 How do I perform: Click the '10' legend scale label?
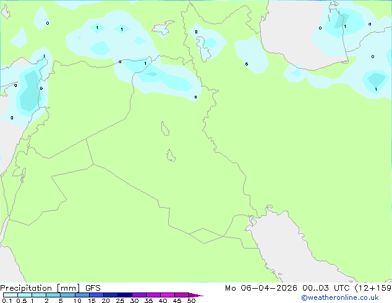pos(77,301)
